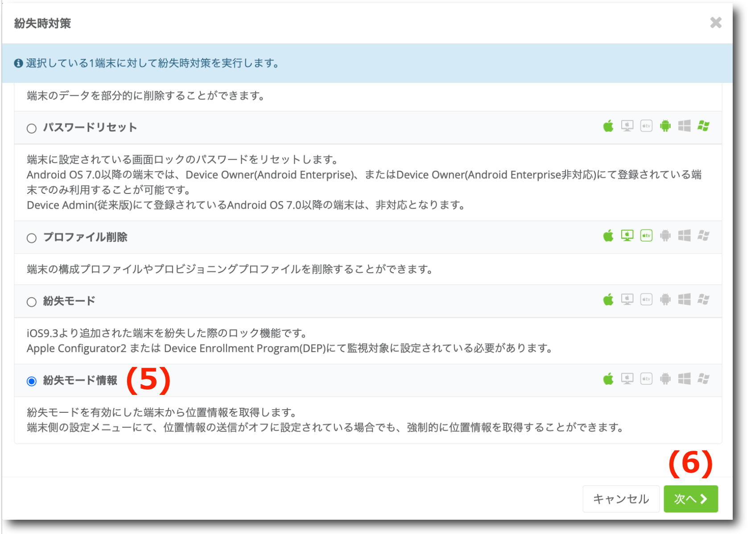Choose the 紛失モード radio button
751x534 pixels.
pyautogui.click(x=32, y=302)
